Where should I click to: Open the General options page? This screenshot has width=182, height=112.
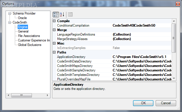pyautogui.click(x=23, y=31)
